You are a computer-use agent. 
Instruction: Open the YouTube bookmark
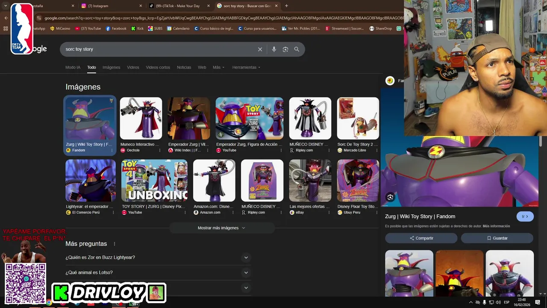click(x=88, y=29)
